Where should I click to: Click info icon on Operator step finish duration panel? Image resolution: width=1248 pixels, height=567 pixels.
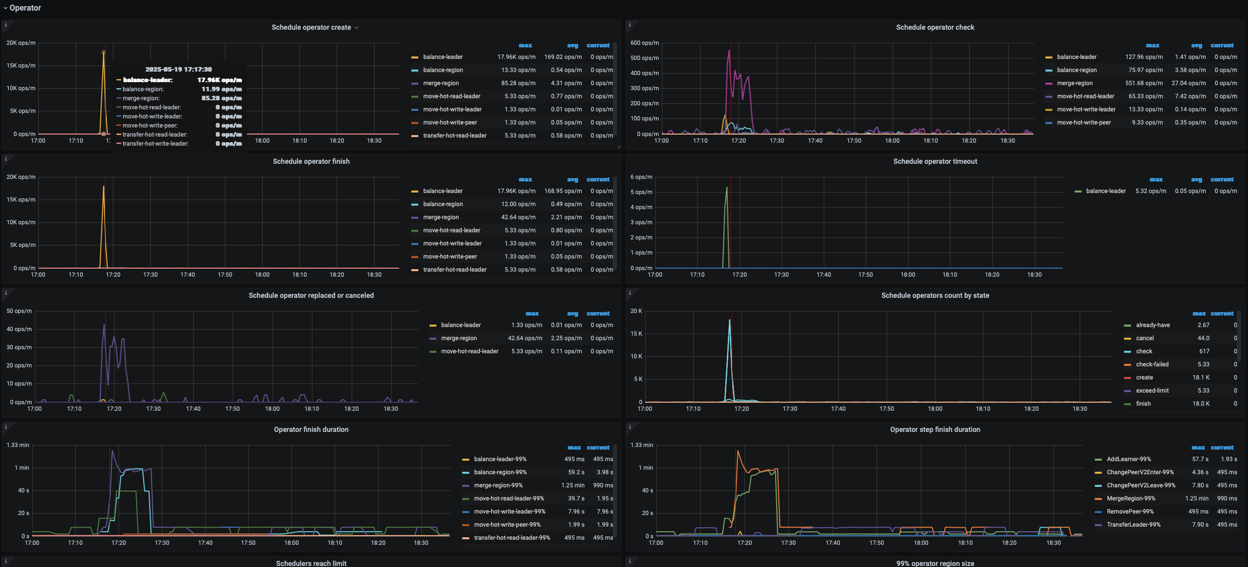630,427
